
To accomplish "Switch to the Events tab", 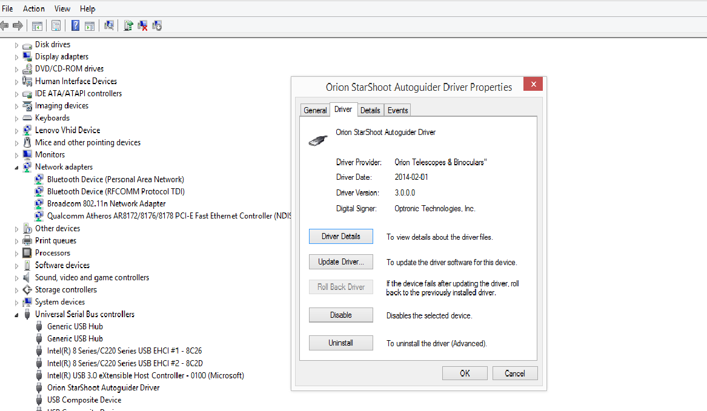I will tap(397, 110).
